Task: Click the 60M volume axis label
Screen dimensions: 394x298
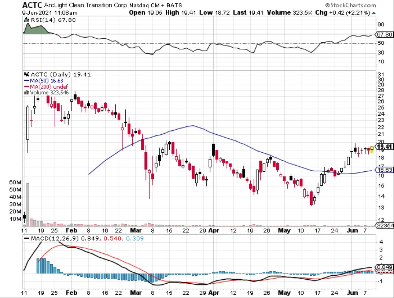Action: click(x=15, y=182)
